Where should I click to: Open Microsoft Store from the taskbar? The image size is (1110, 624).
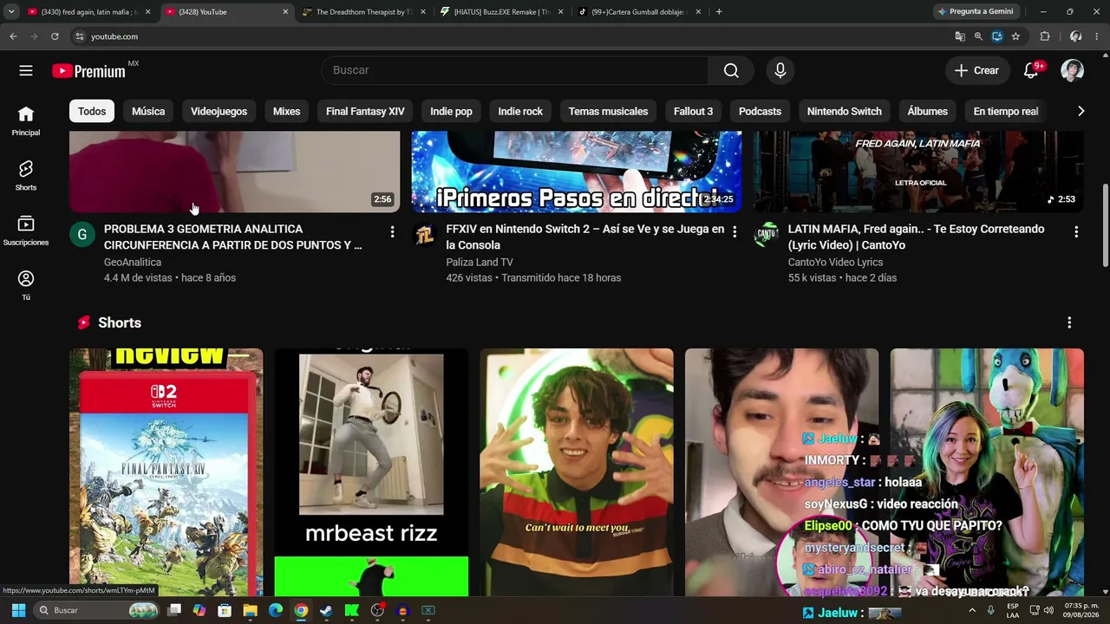(225, 610)
